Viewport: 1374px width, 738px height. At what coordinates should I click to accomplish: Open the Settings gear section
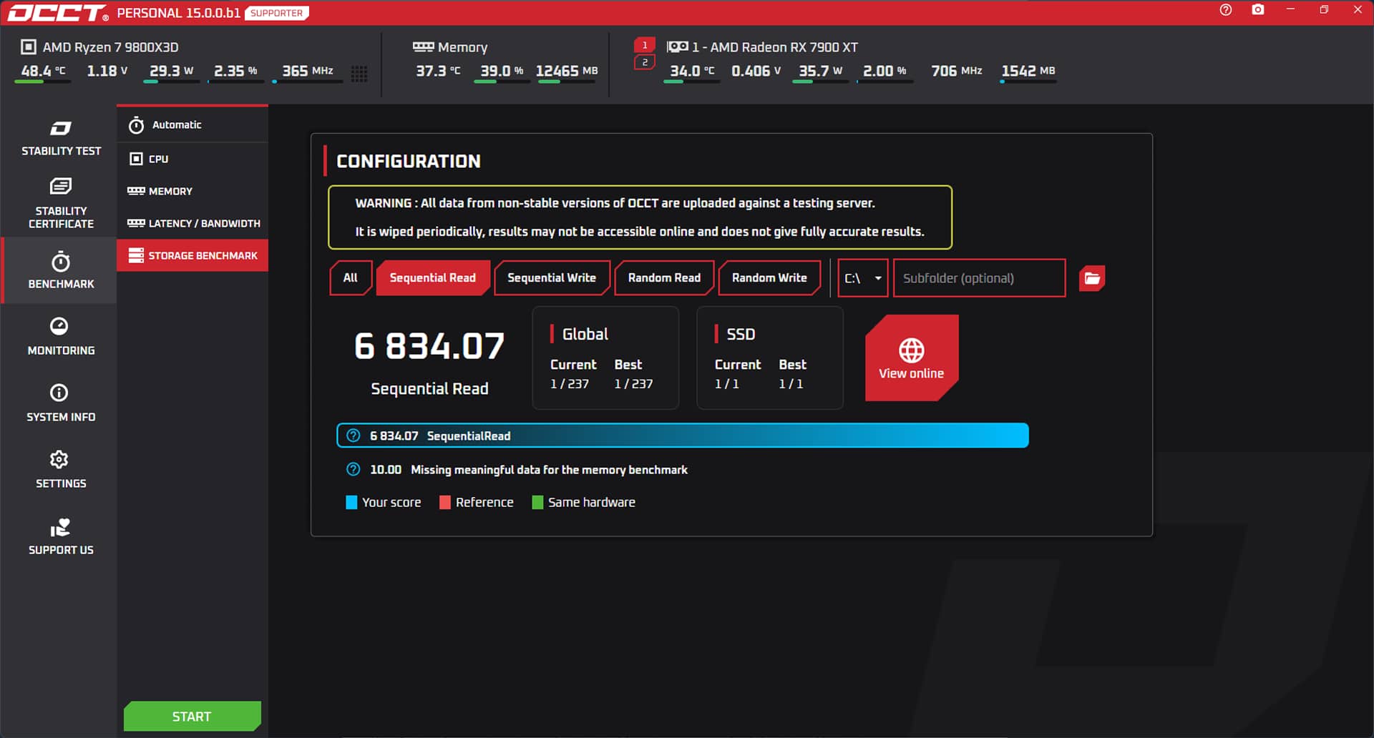point(61,469)
